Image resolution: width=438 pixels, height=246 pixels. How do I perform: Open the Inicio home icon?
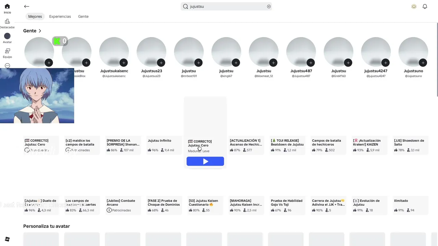click(7, 6)
